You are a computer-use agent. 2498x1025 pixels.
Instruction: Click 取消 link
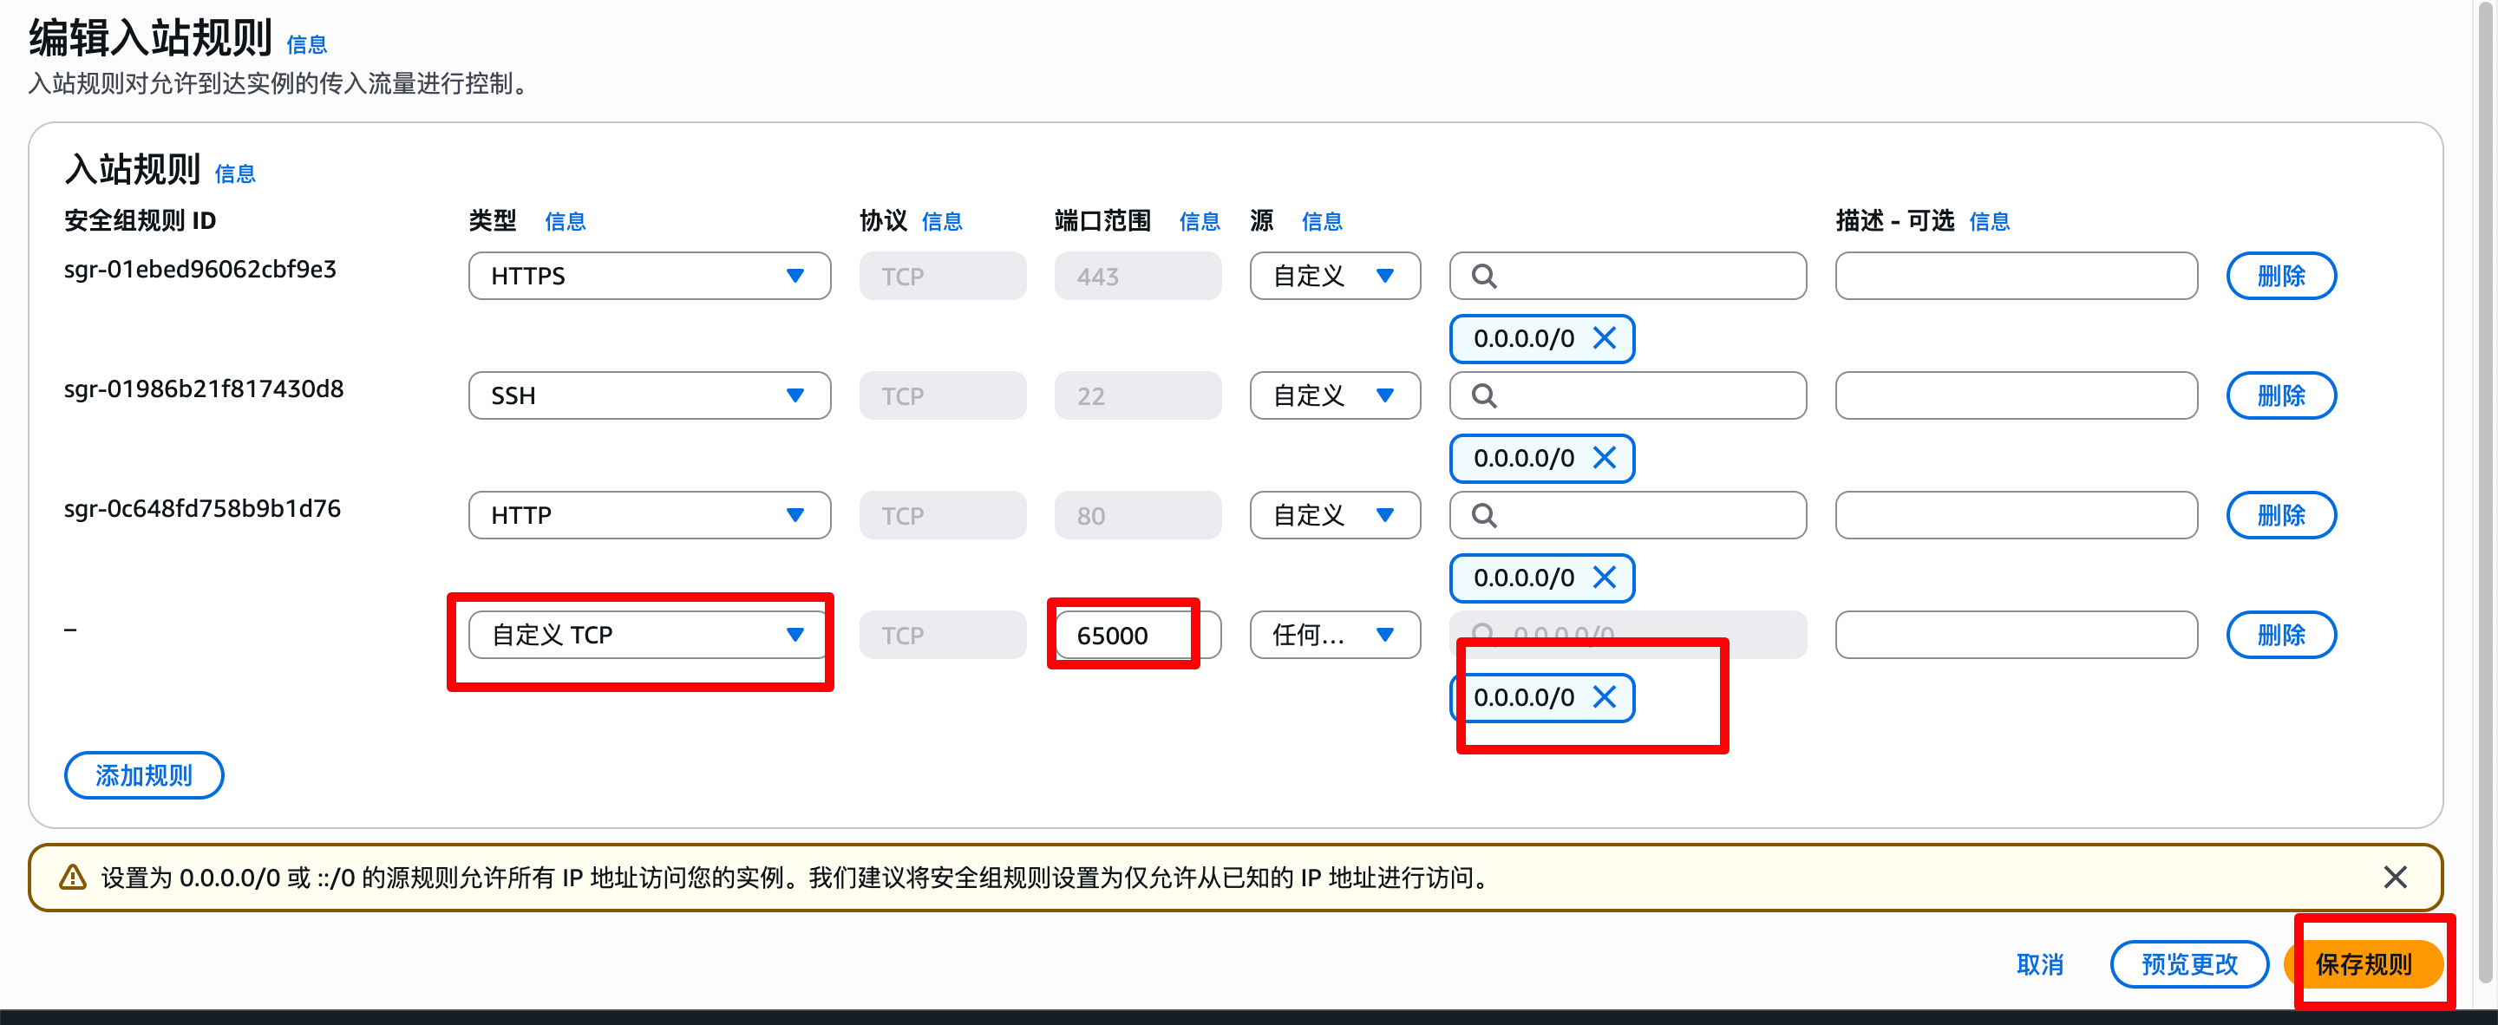(x=2039, y=964)
